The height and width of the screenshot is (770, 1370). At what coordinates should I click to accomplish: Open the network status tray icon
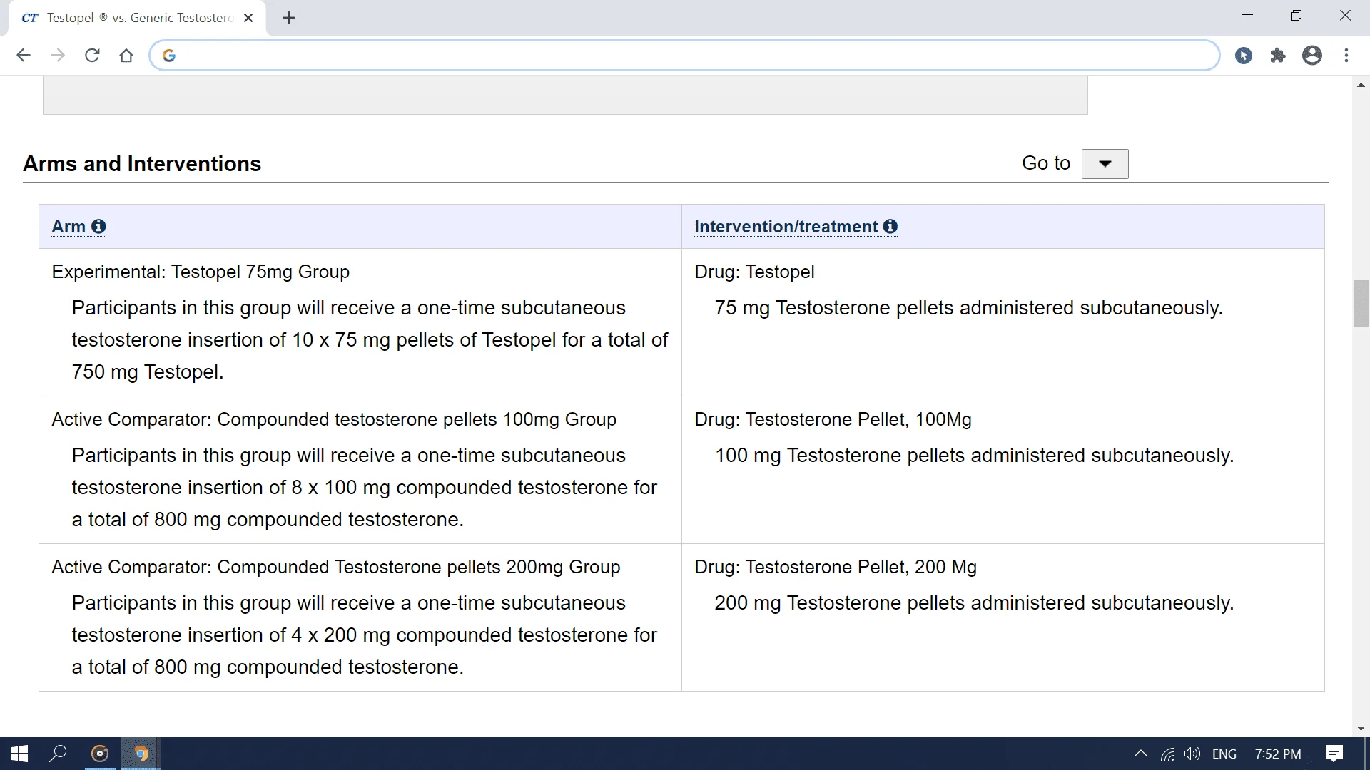click(x=1167, y=754)
